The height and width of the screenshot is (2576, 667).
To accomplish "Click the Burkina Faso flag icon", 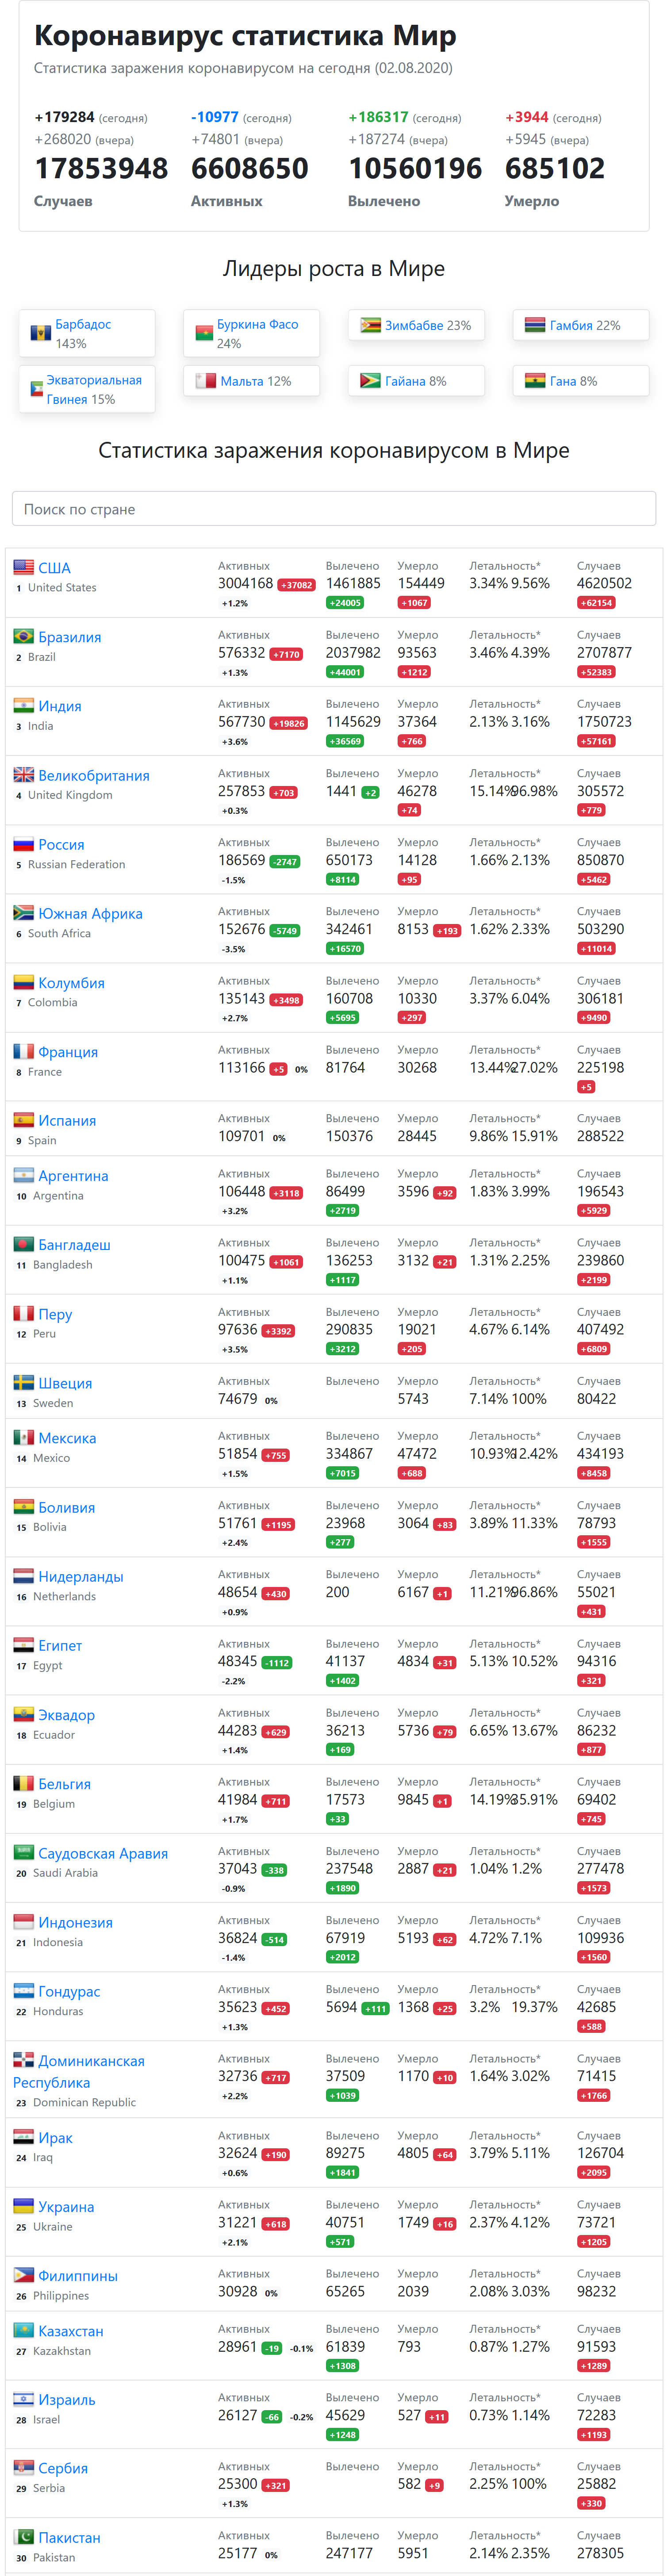I will click(205, 334).
